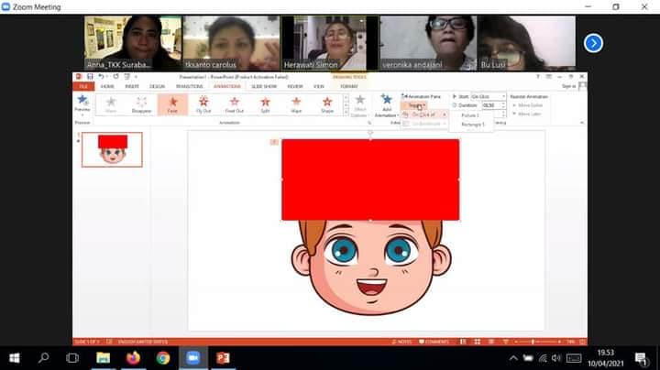This screenshot has width=660, height=370.
Task: Open the Animation Pane
Action: (421, 96)
